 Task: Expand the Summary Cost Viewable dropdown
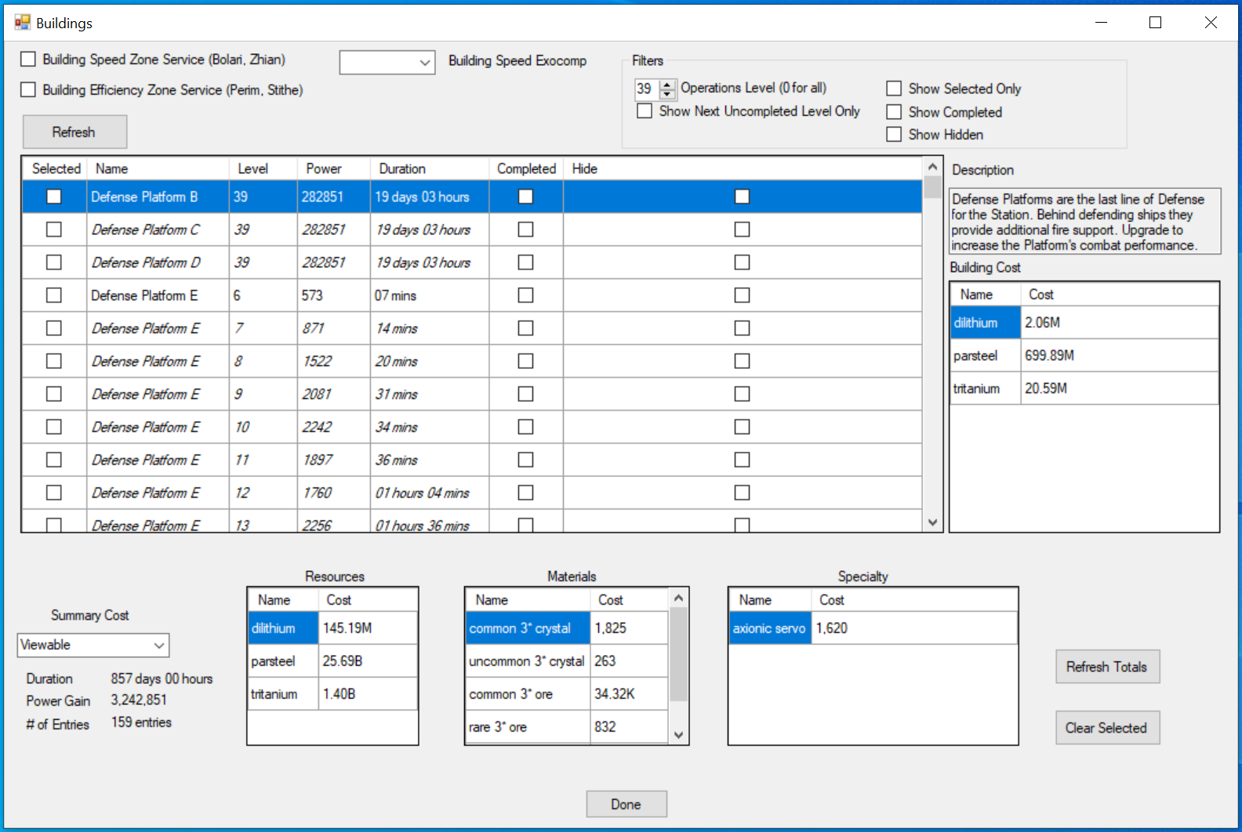pos(159,646)
